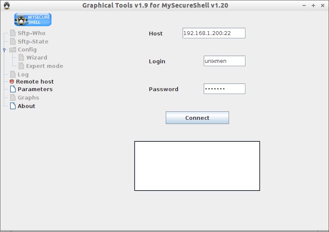Screen dimensions: 329x232
Task: Click the penguin window icon in title bar
Action: (x=7, y=5)
